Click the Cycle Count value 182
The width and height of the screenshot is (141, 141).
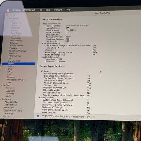60,59
